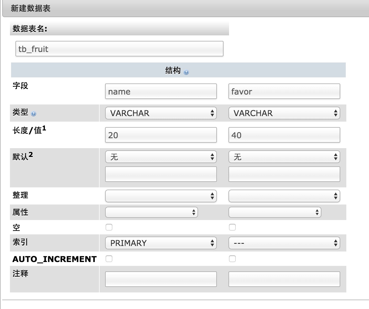Click the favor column field input

click(284, 91)
